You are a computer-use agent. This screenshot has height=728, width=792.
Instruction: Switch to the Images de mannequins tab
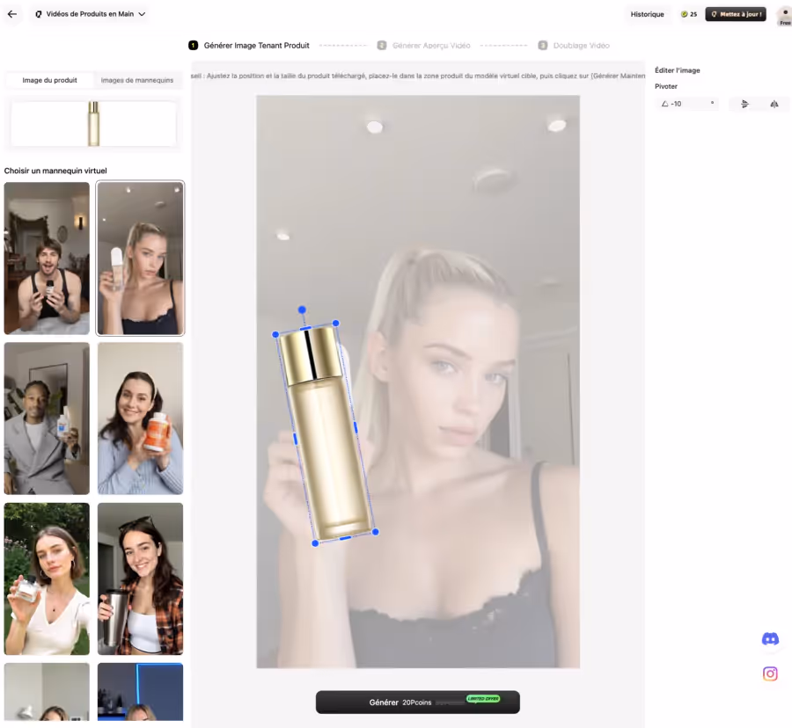pyautogui.click(x=137, y=80)
